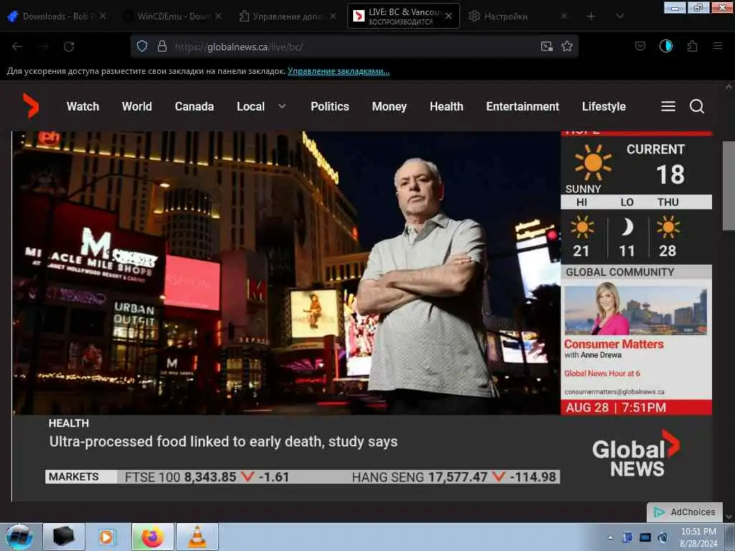Open the Windows Start button
Viewport: 735px width, 551px height.
(19, 537)
